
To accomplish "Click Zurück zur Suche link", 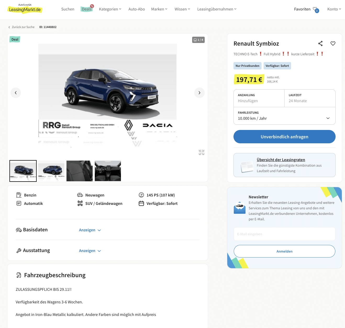I will click(x=23, y=27).
